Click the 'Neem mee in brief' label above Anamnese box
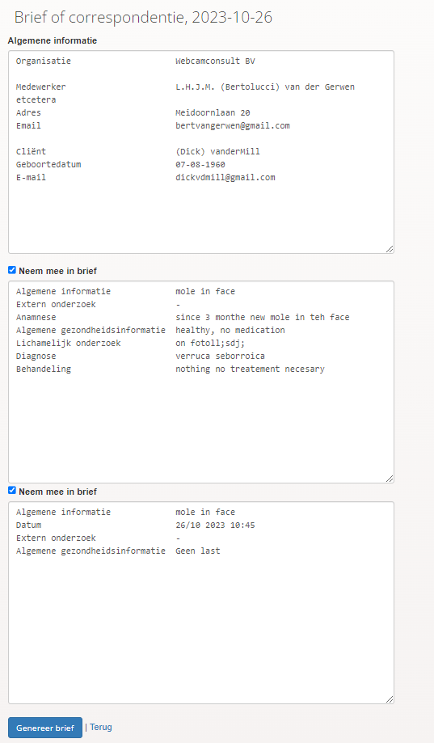 click(58, 271)
